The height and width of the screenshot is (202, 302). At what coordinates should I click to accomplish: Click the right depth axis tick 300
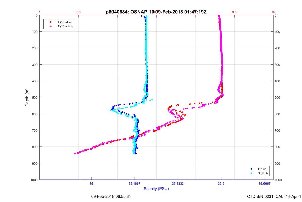tap(278, 65)
